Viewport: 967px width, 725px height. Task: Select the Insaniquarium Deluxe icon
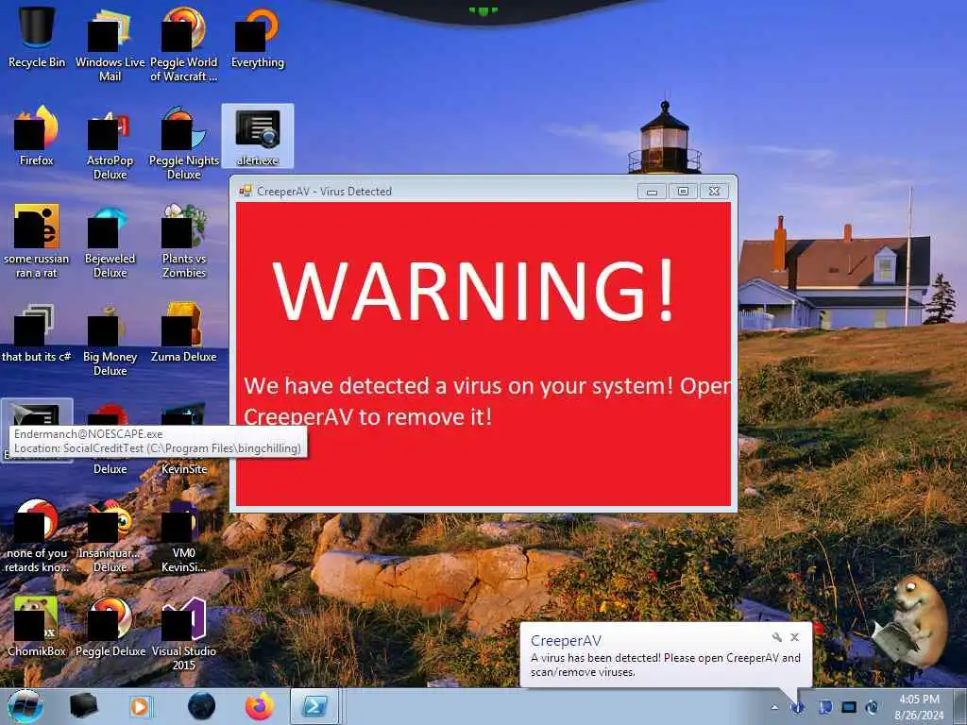coord(110,536)
